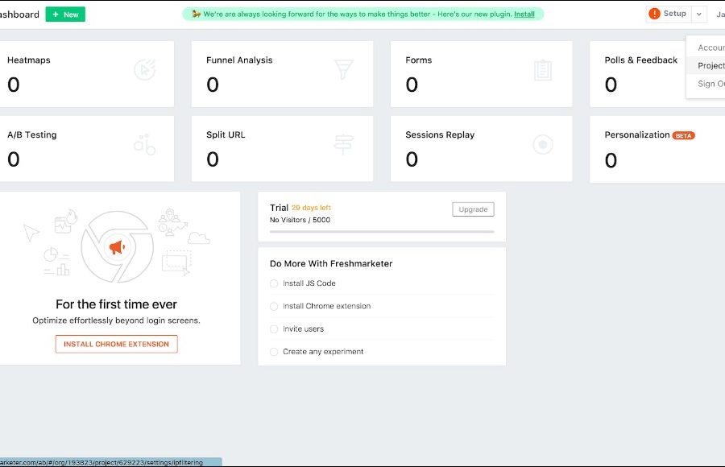
Task: Click the Forms clipboard icon
Action: coord(543,70)
